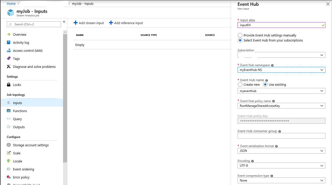Click the Overview icon in sidebar
Image resolution: width=332 pixels, height=185 pixels.
point(9,34)
